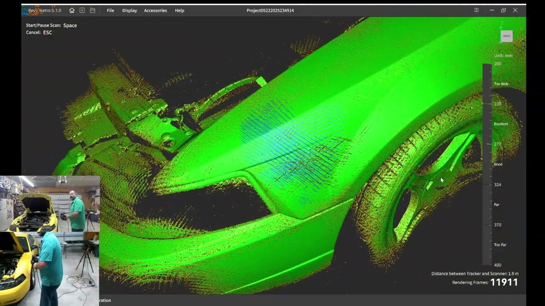Click the Unit: mm label
The width and height of the screenshot is (545, 306).
pyautogui.click(x=503, y=56)
